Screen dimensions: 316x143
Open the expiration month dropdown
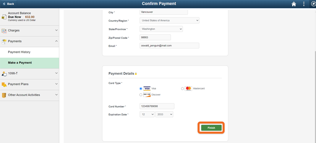point(147,114)
